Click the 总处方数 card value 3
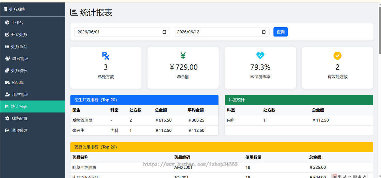Viewport: 381px width, 178px height. [x=106, y=67]
